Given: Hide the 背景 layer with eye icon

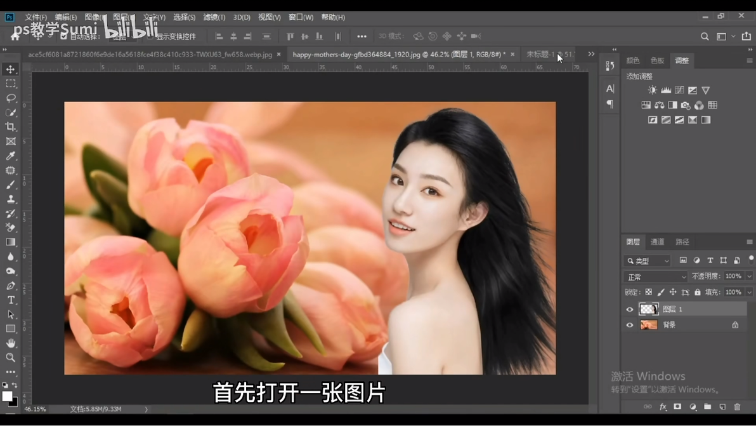Looking at the screenshot, I should 630,325.
